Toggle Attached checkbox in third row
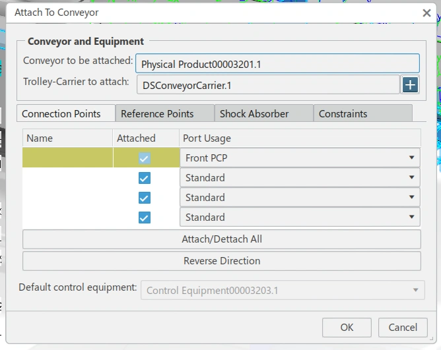The height and width of the screenshot is (350, 441). point(145,198)
